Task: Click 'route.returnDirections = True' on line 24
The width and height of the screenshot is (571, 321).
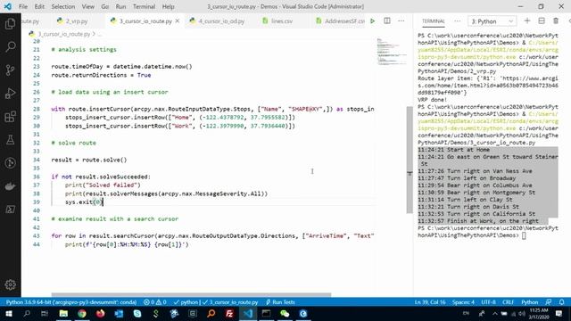Action: 101,75
